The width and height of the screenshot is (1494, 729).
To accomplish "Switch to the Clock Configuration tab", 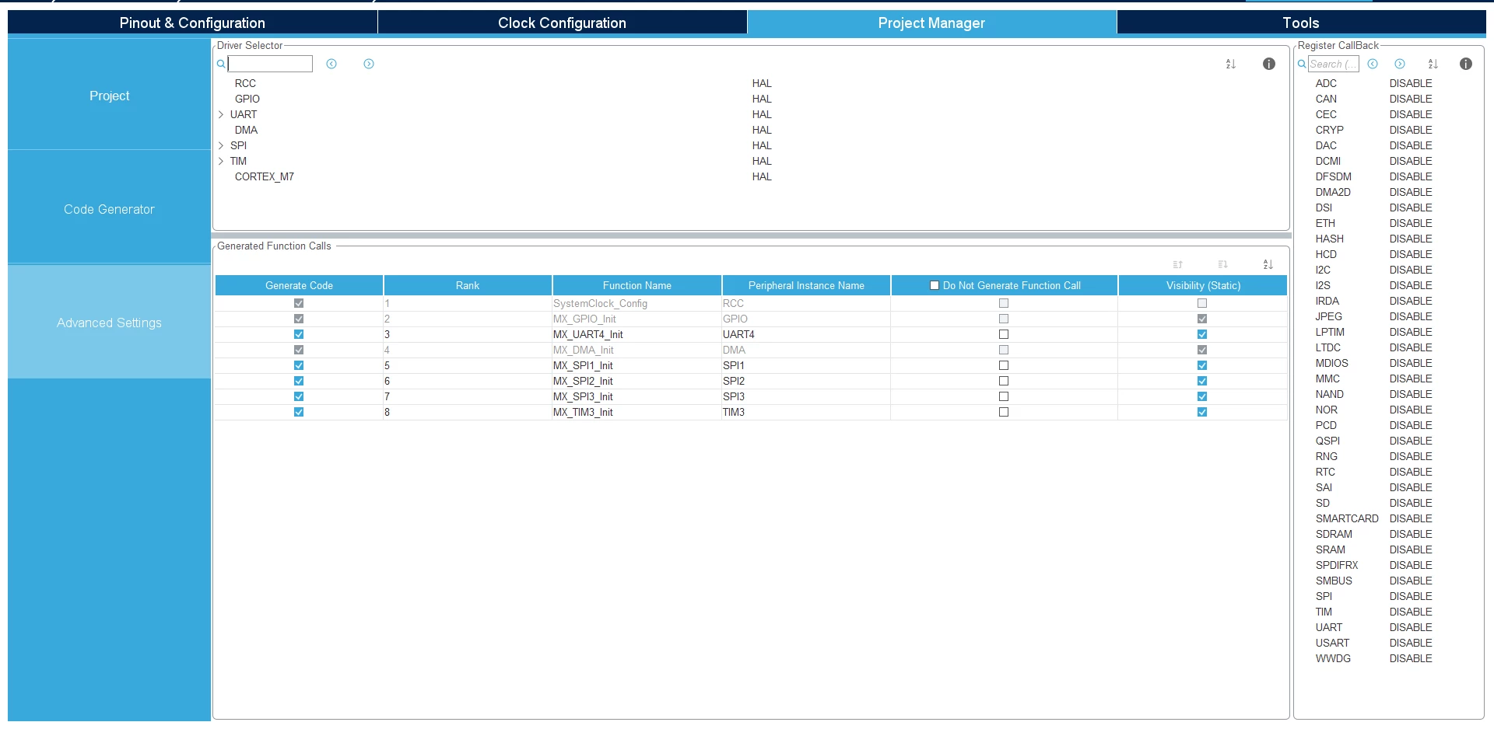I will click(x=562, y=23).
